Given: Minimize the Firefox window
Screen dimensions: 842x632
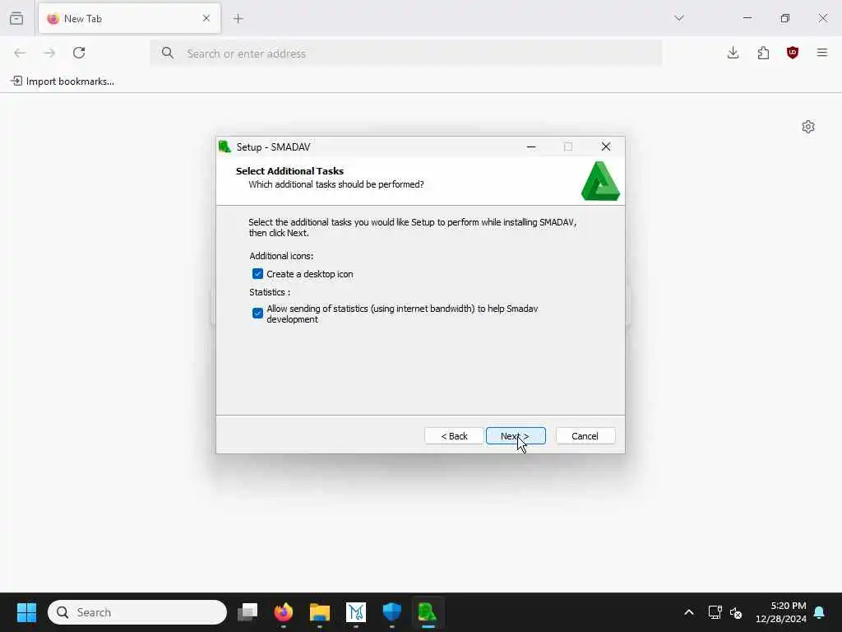Looking at the screenshot, I should [747, 18].
